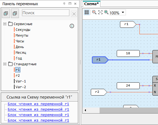Click the expand all variables icon
The image size is (158, 125).
click(x=6, y=13)
